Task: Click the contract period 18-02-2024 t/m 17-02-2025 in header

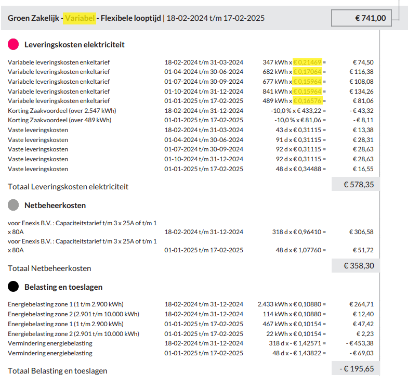Action: pos(215,18)
